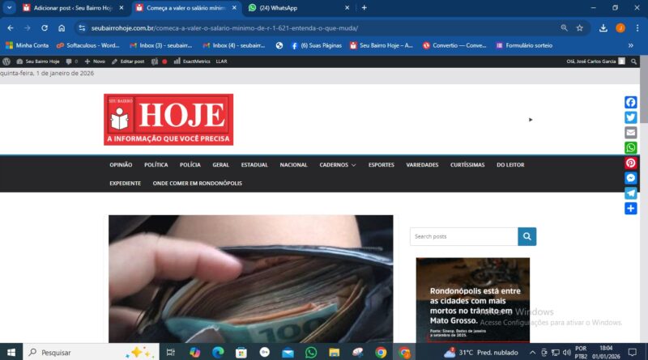Go to the ESPORTES section

[381, 165]
